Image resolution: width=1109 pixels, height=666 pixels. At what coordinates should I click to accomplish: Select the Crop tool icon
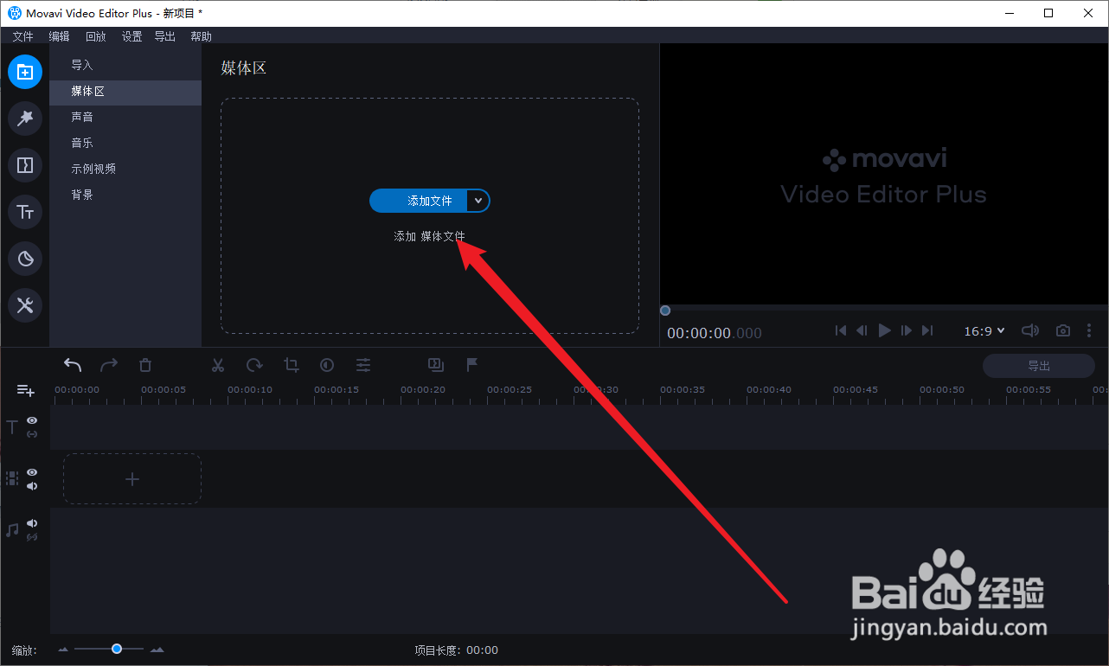[291, 365]
